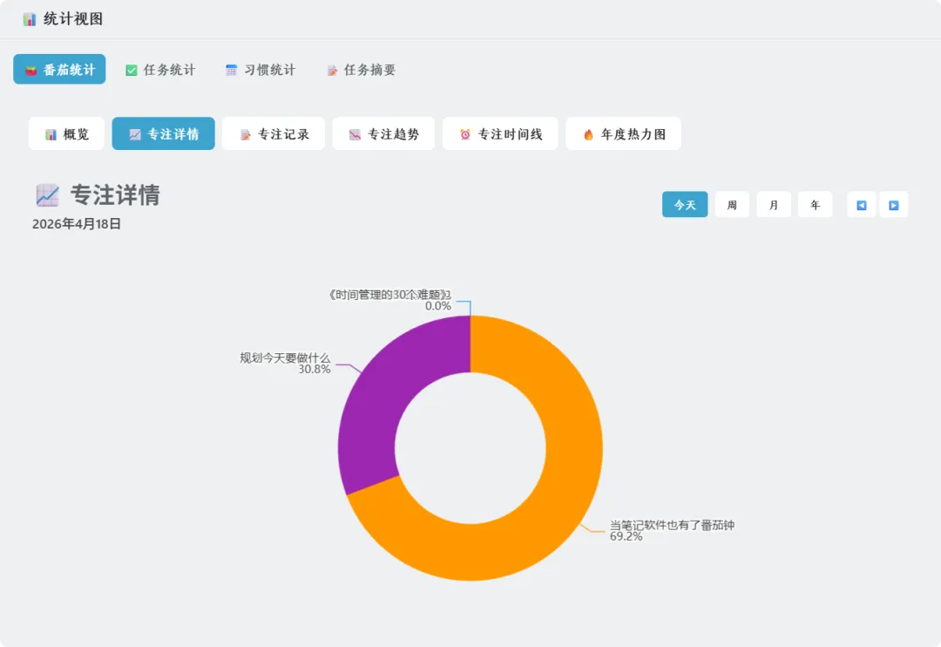Open the 年度热力图 sub-tab
The width and height of the screenshot is (941, 647).
624,134
